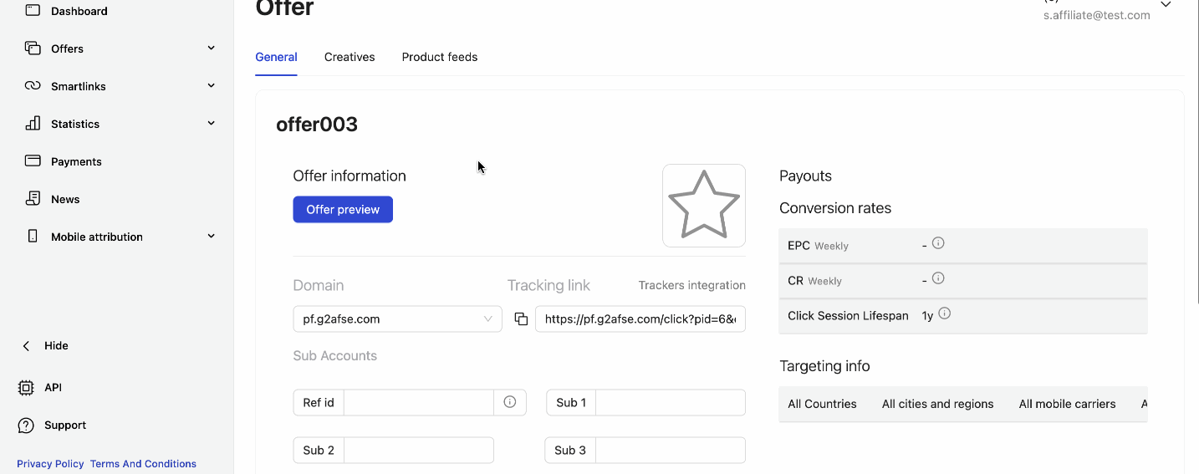
Task: Open News from the sidebar
Action: (65, 199)
